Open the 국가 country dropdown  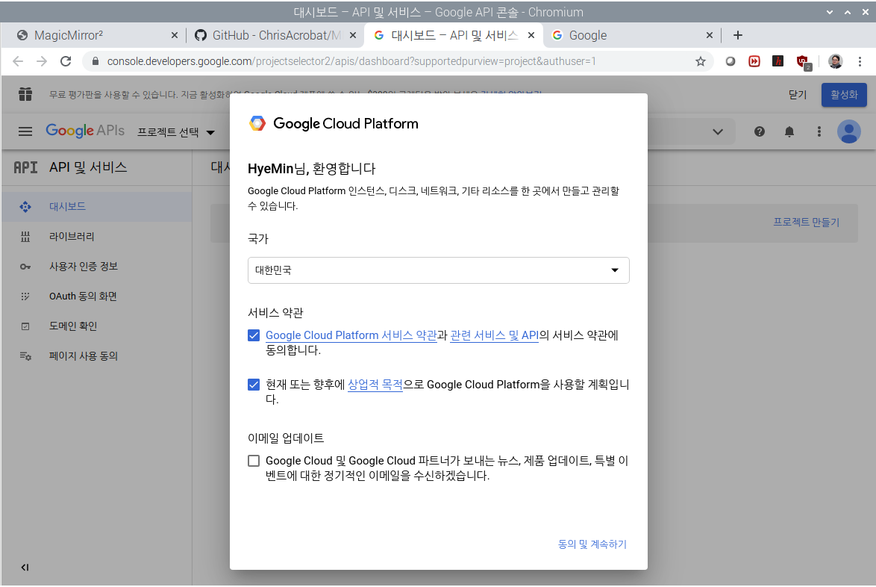point(439,270)
